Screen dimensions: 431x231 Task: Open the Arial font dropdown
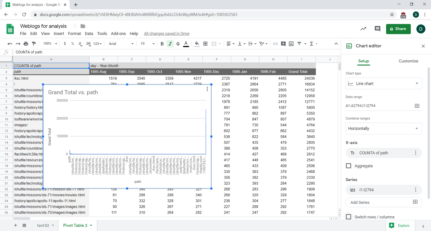121,44
